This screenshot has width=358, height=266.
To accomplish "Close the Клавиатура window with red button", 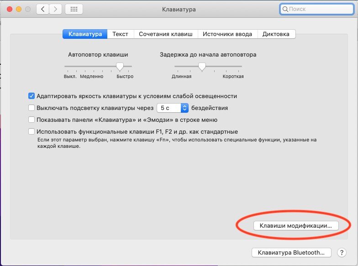I will [10, 9].
